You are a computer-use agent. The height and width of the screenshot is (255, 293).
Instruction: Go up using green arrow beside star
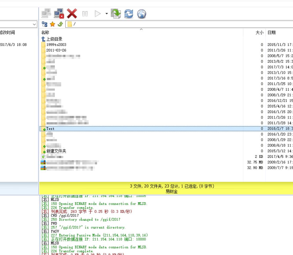pos(60,24)
